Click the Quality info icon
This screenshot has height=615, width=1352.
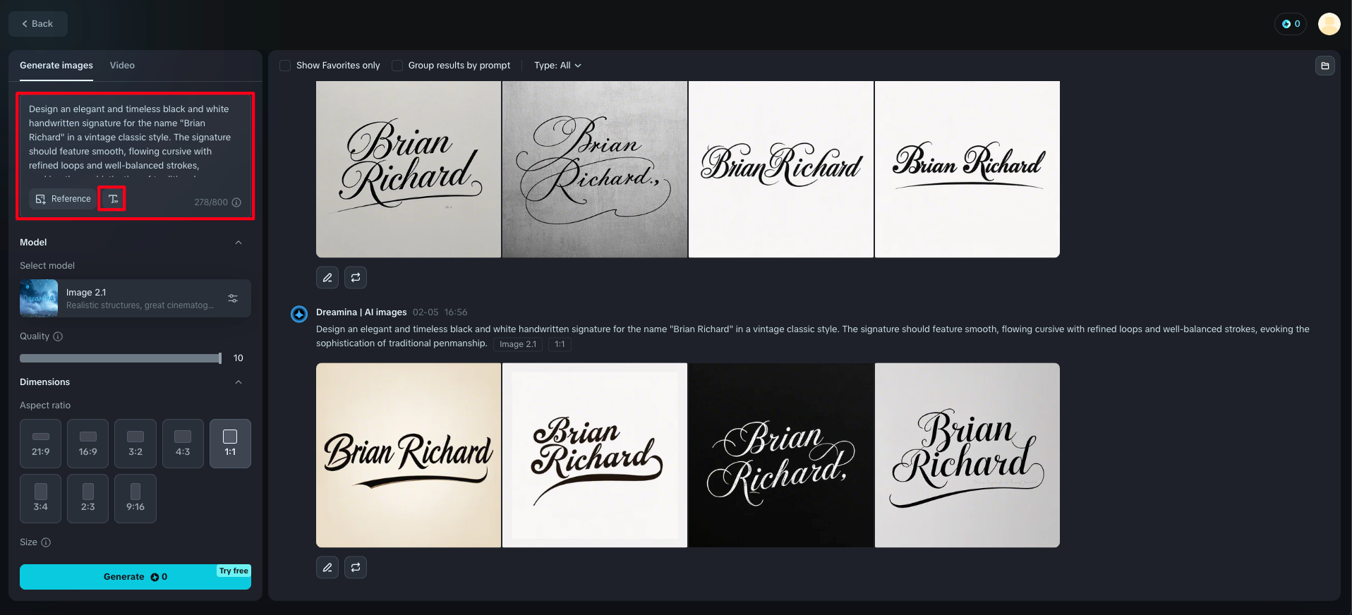[x=59, y=336]
